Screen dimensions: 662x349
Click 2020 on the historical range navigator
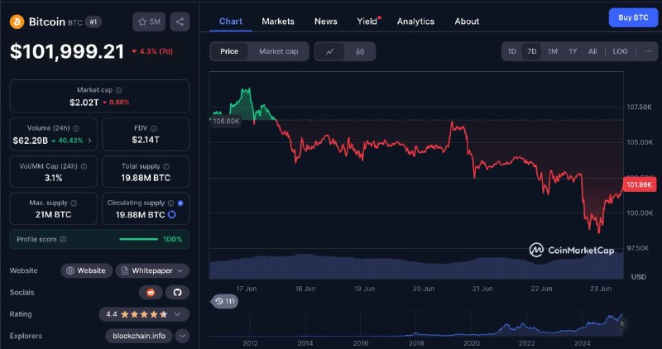471,343
